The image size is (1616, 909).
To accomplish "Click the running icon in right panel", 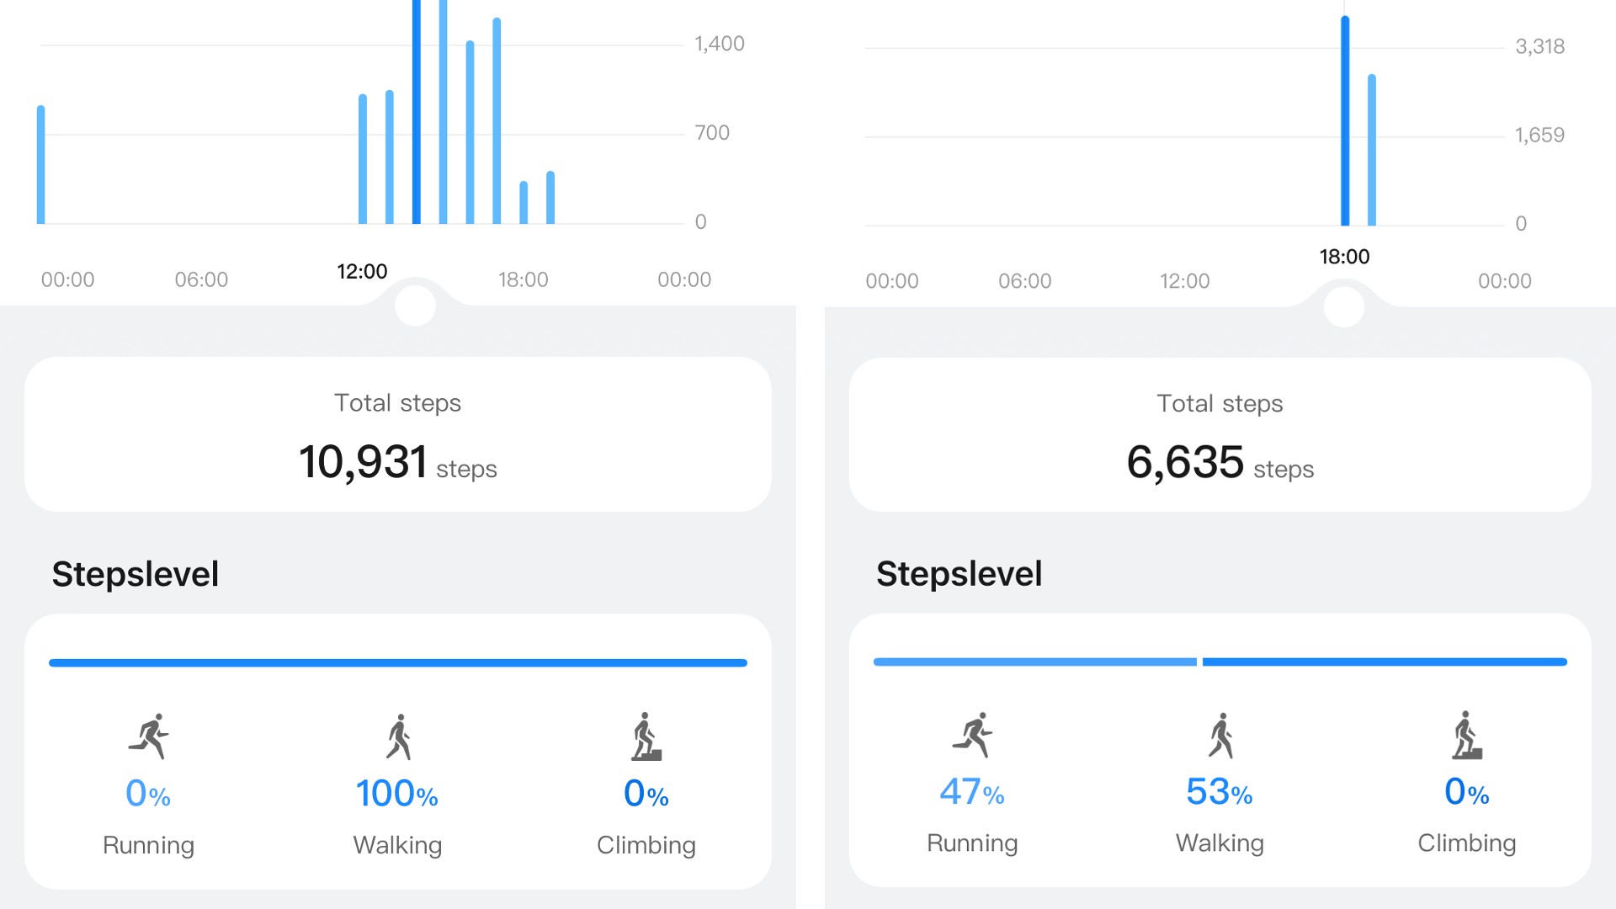I will click(x=973, y=735).
